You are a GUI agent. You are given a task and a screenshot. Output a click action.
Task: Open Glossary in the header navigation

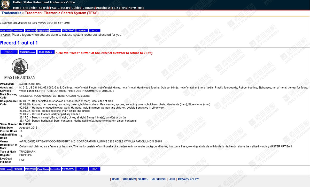[64, 8]
